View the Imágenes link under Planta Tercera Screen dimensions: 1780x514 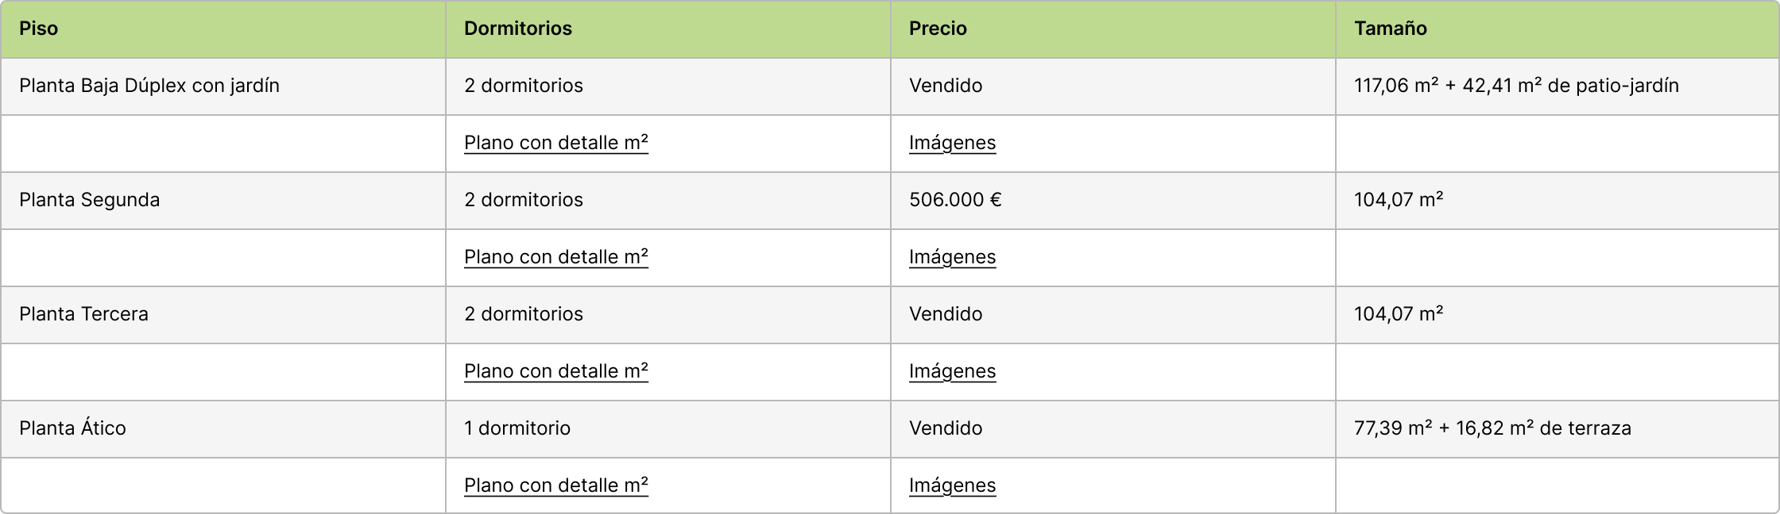click(x=952, y=371)
